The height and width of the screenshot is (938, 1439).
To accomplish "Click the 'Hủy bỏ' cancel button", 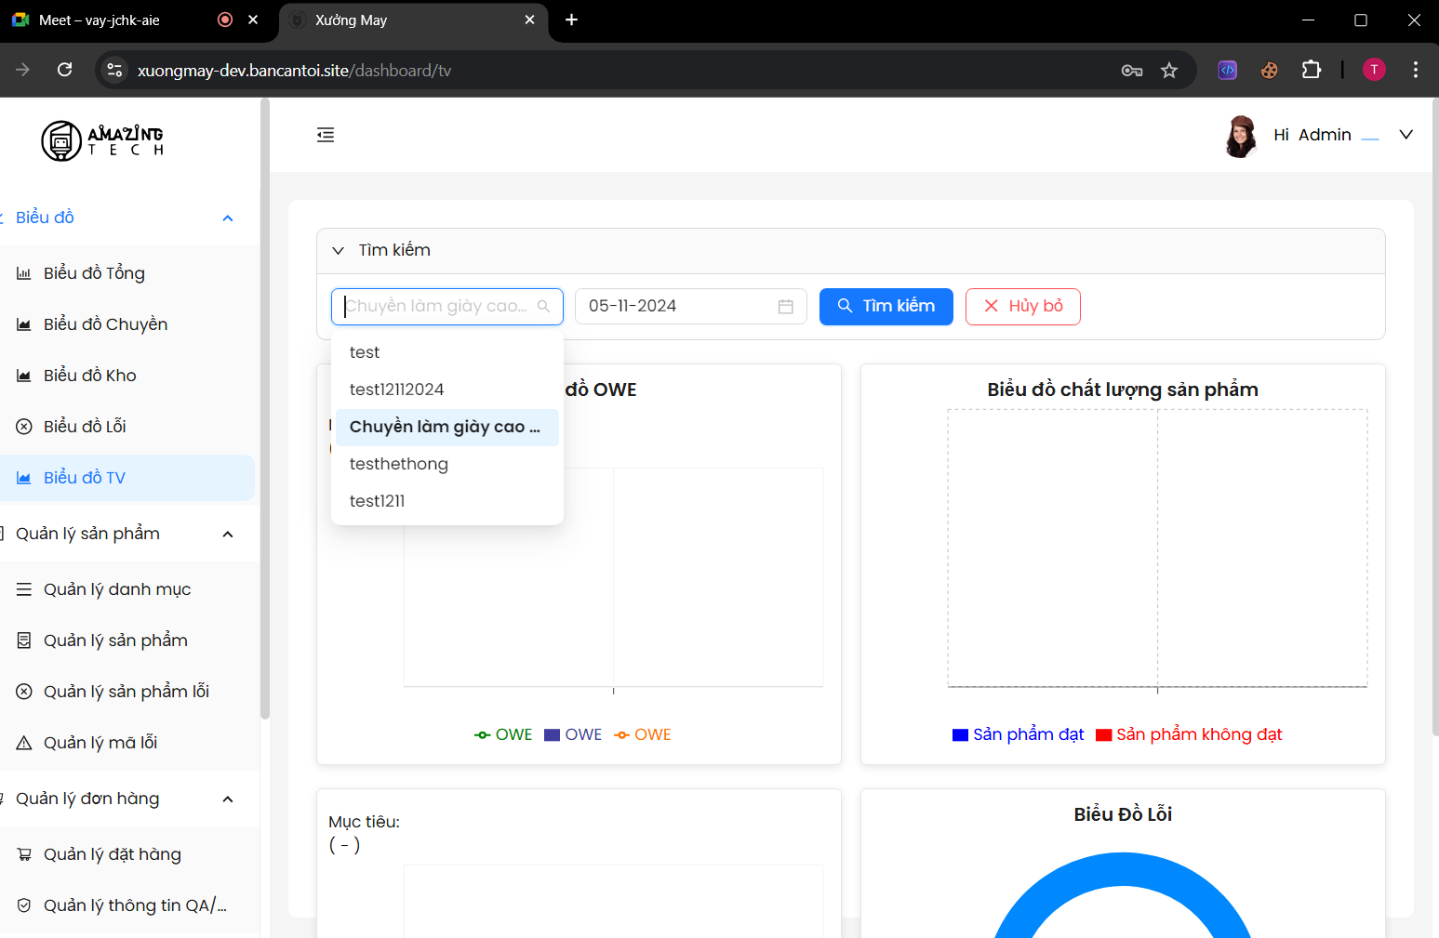I will coord(1022,307).
